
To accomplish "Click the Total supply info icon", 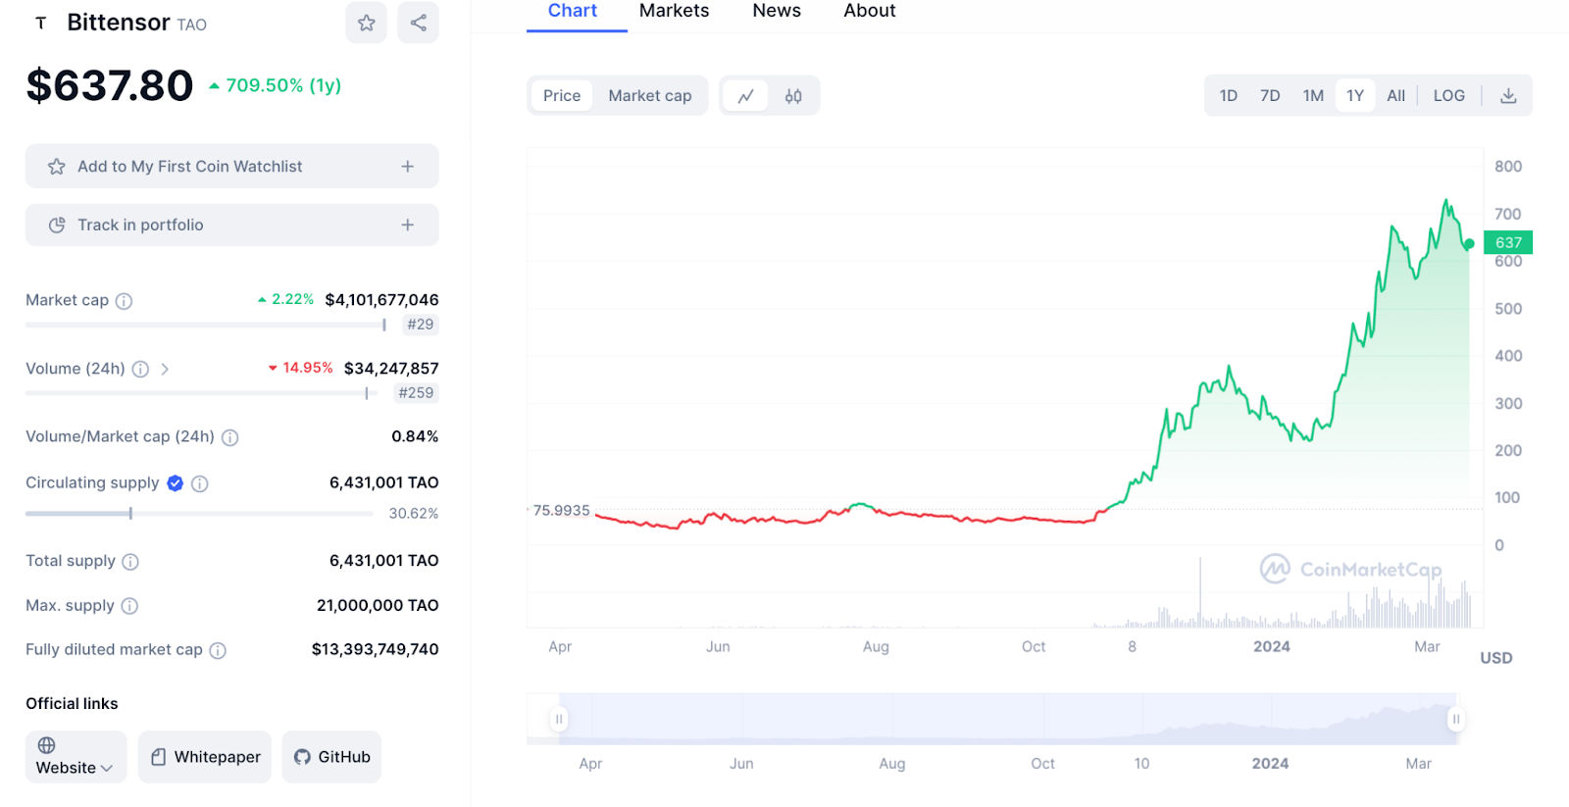I will point(130,562).
